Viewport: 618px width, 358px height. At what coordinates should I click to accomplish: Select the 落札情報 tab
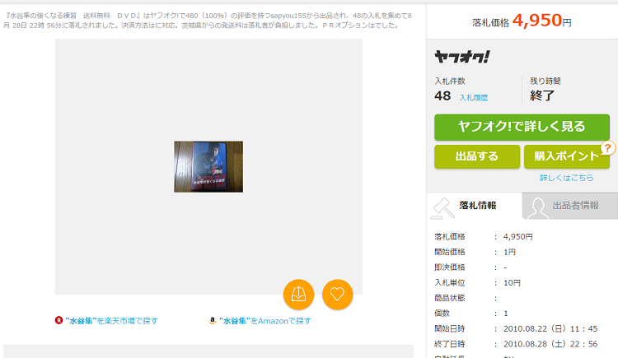pos(476,206)
